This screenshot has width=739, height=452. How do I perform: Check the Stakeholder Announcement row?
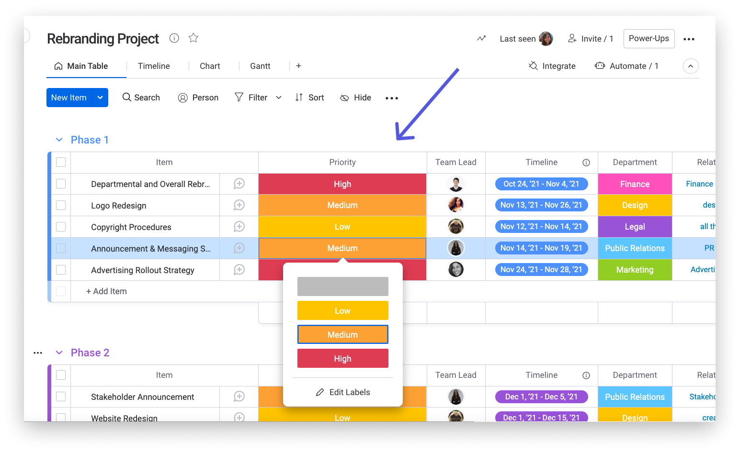click(x=61, y=397)
